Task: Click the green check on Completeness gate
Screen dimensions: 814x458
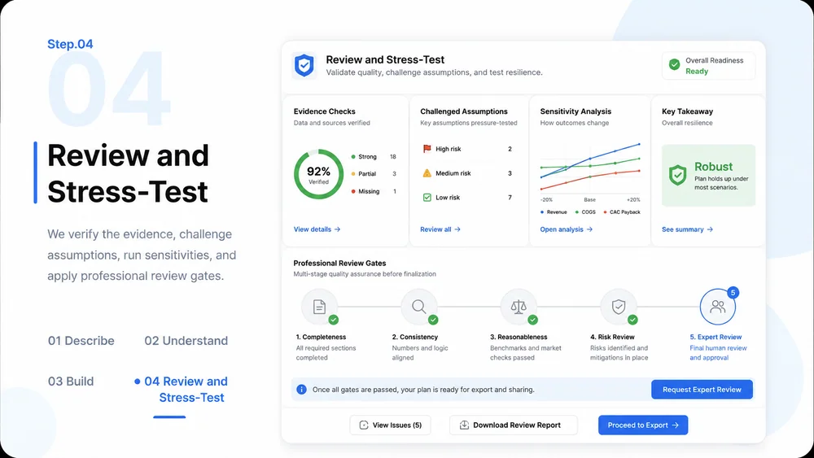Action: tap(333, 320)
